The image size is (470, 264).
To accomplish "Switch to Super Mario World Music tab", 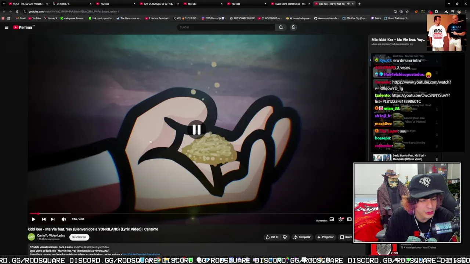I will coord(290,4).
